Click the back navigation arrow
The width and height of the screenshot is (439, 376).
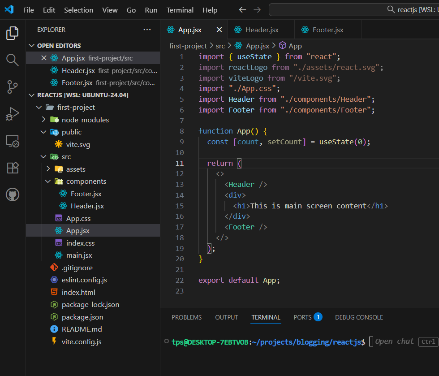[242, 10]
